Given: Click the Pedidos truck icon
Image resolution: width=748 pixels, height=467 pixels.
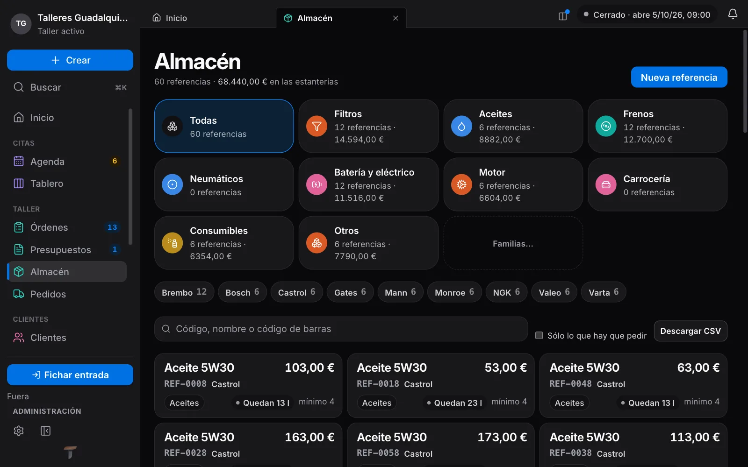Looking at the screenshot, I should (x=19, y=294).
